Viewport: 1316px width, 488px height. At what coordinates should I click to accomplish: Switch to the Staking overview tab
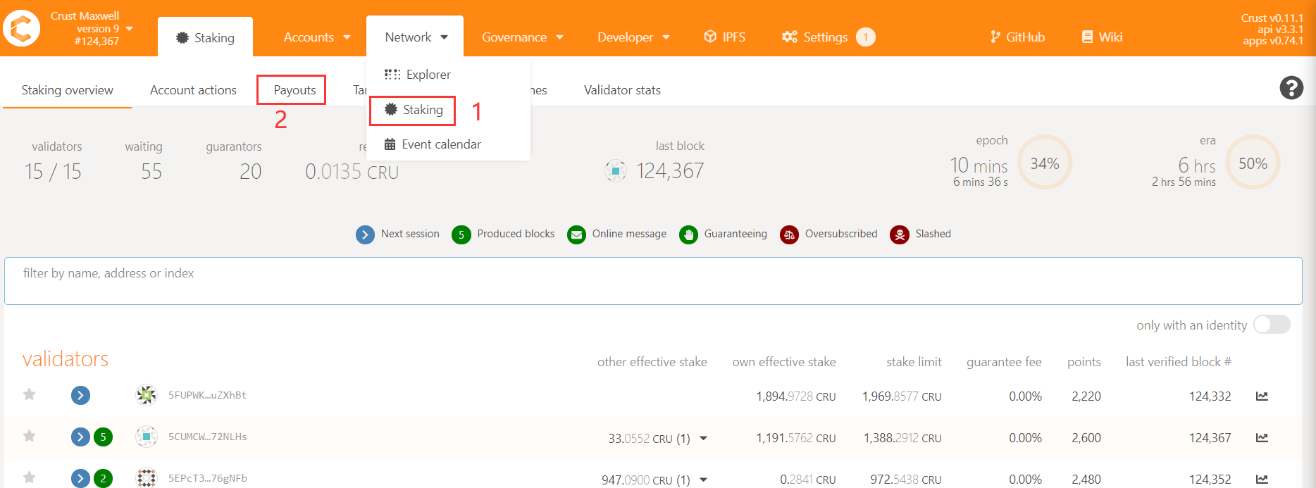[x=67, y=89]
